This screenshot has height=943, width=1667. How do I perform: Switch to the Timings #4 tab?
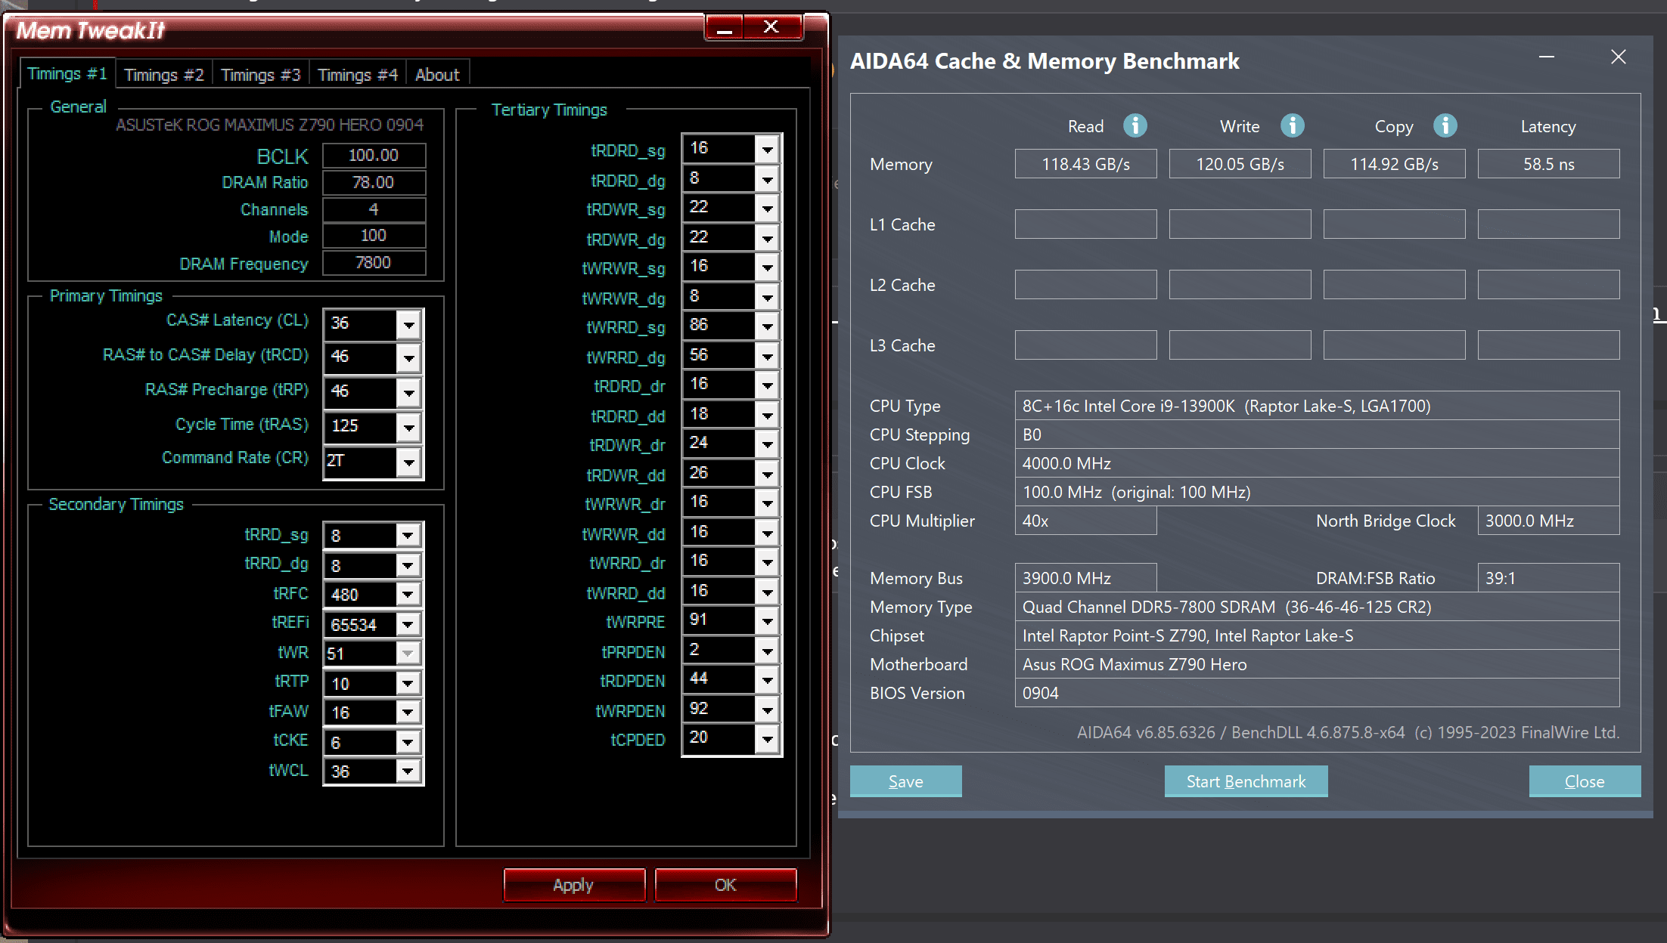(x=357, y=75)
